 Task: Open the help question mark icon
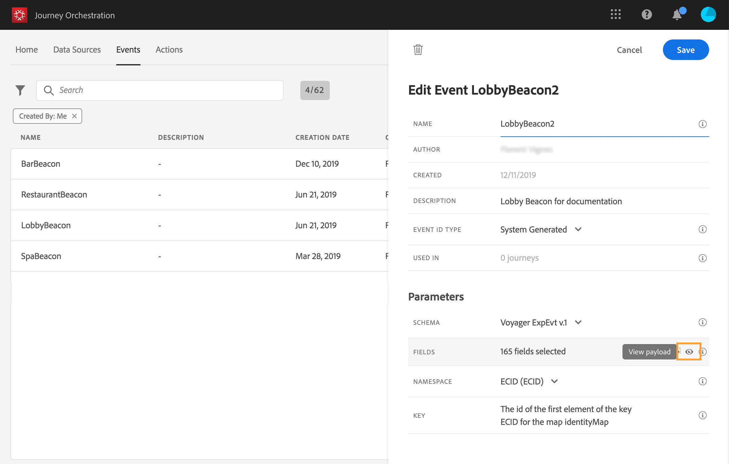tap(647, 14)
